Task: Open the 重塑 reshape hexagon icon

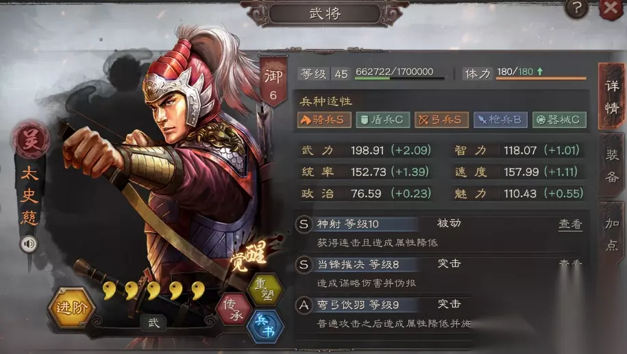Action: pos(265,289)
